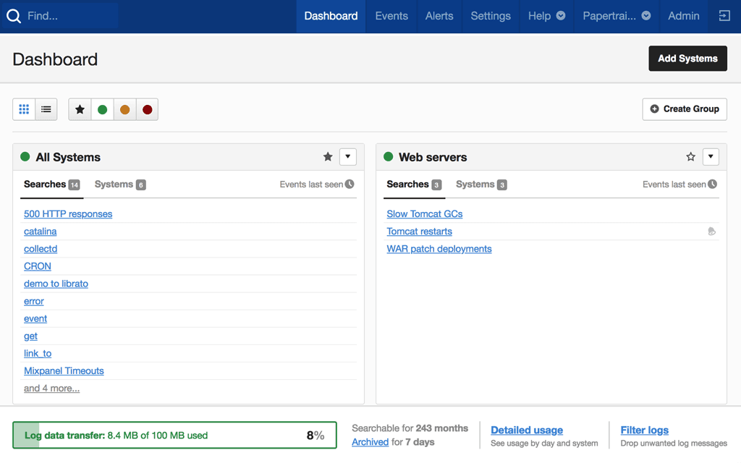The height and width of the screenshot is (463, 741).
Task: Open the Help menu in the navigation bar
Action: click(x=546, y=15)
